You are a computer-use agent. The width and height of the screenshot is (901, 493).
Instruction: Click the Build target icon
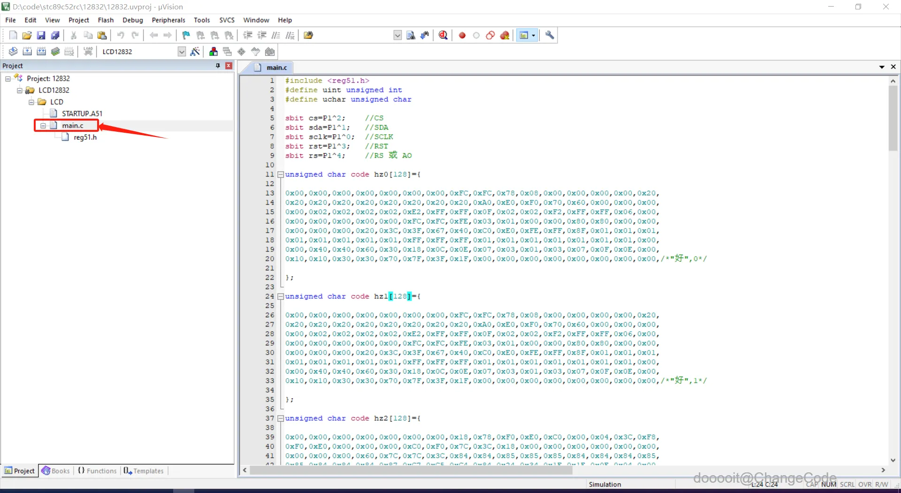click(x=27, y=52)
